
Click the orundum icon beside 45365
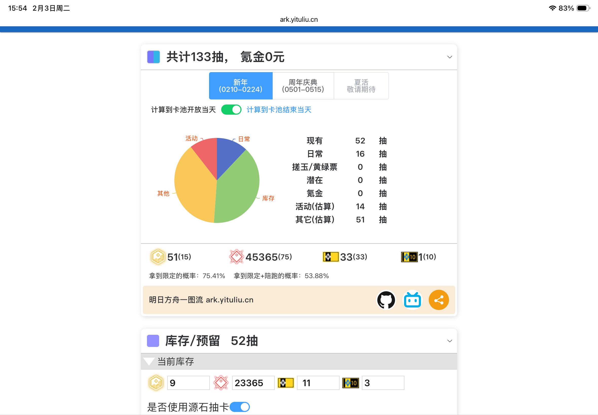click(236, 257)
